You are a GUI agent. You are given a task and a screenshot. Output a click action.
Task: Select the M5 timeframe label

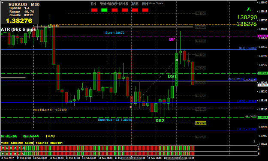pyautogui.click(x=135, y=4)
